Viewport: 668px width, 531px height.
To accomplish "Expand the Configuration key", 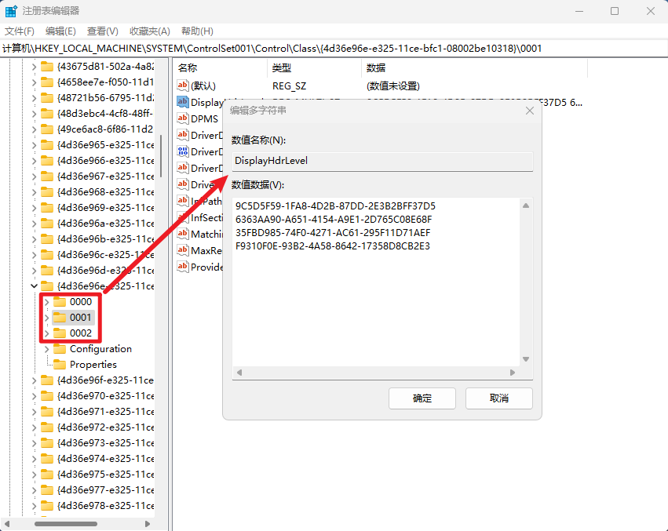I will coord(46,349).
